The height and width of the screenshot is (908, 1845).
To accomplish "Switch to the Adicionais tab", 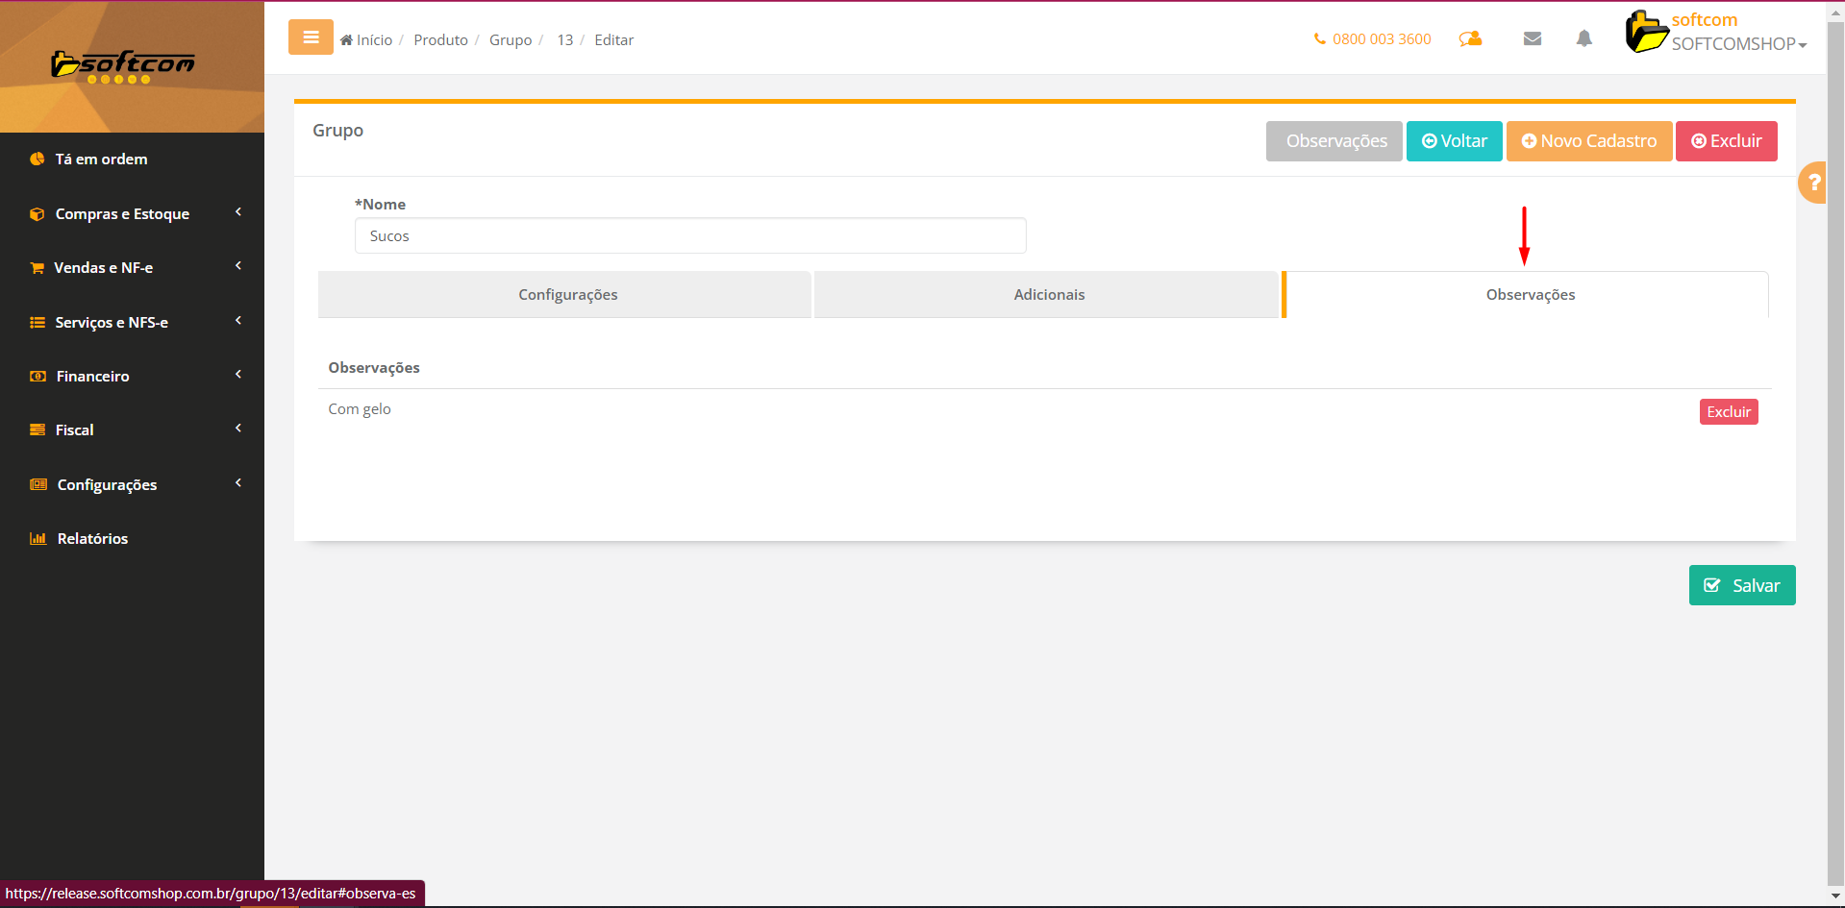I will 1048,295.
